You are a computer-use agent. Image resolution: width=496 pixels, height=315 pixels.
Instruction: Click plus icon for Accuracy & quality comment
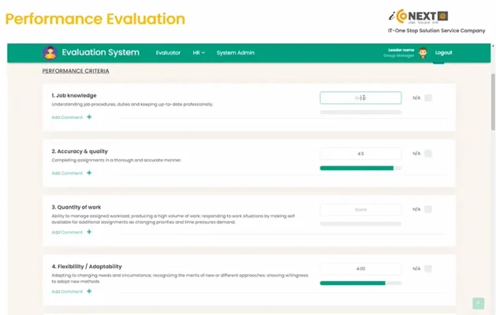click(89, 172)
